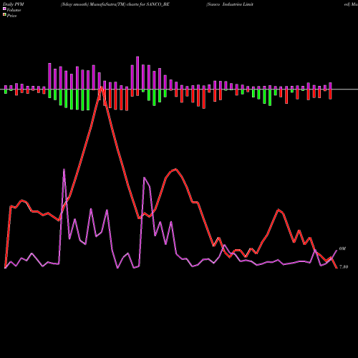Click the highest peak of the red price line

(102, 87)
